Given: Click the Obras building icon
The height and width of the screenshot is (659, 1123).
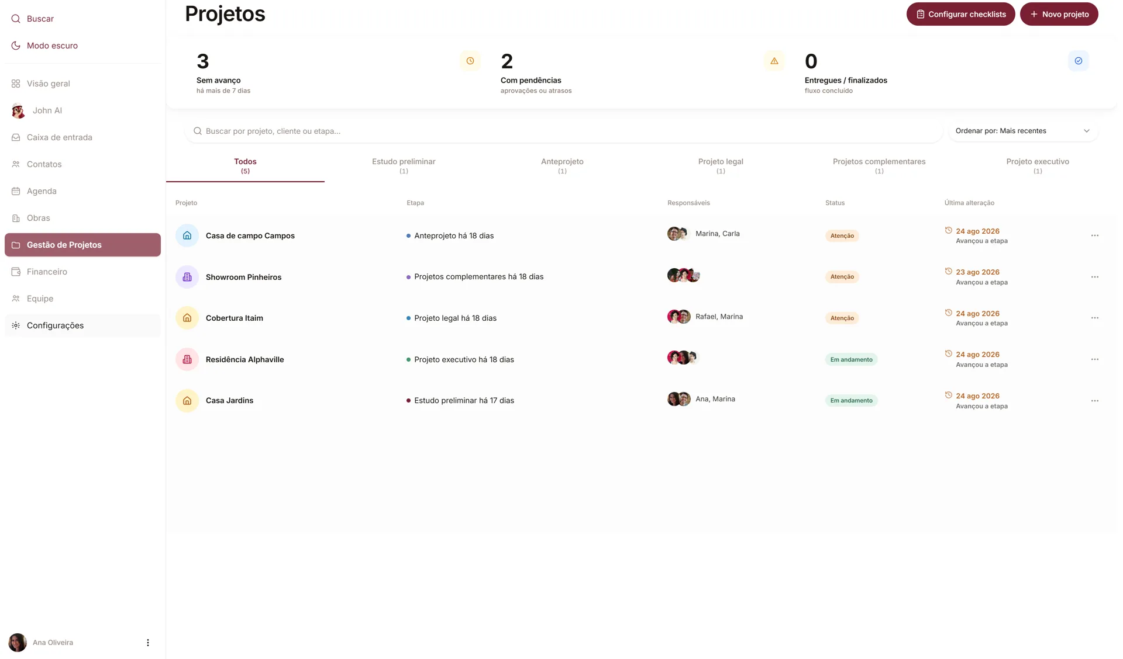Looking at the screenshot, I should (16, 218).
